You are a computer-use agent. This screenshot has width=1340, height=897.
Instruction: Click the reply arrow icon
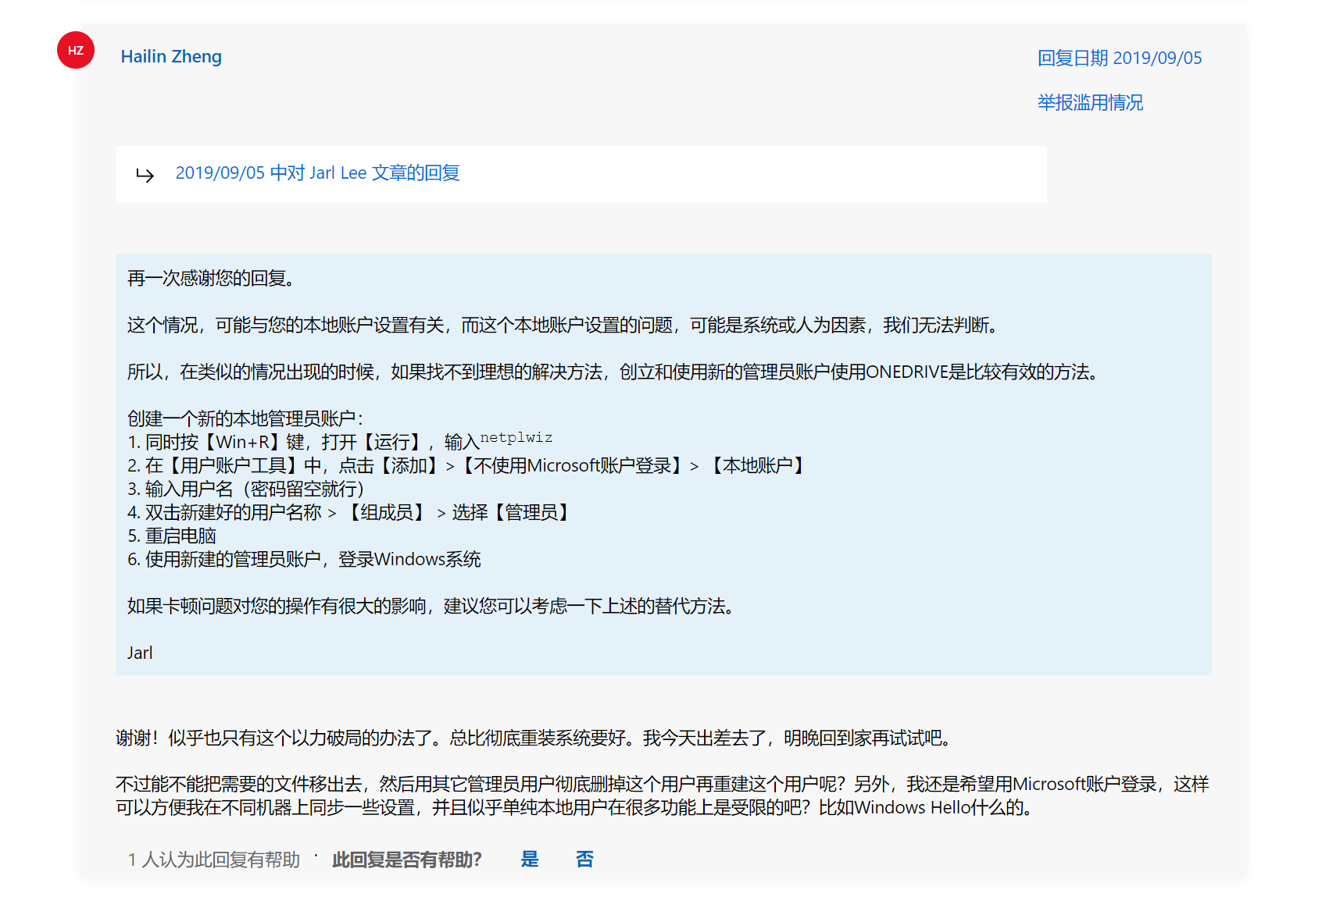click(x=145, y=174)
